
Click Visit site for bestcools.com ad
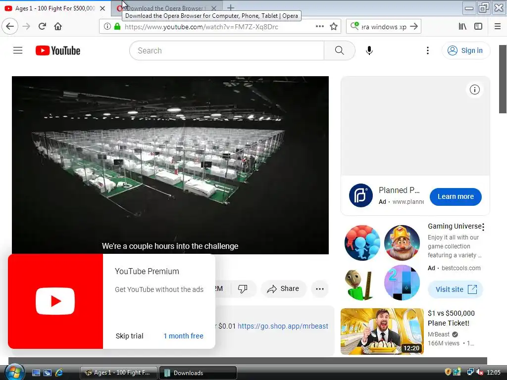click(456, 289)
